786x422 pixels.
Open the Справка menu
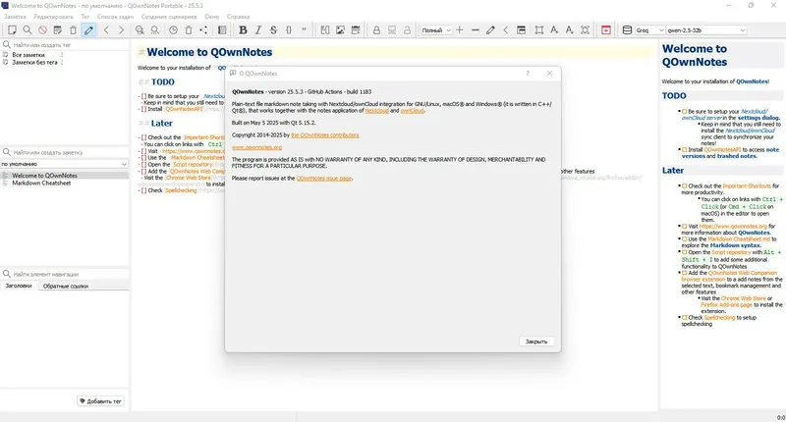coord(238,17)
